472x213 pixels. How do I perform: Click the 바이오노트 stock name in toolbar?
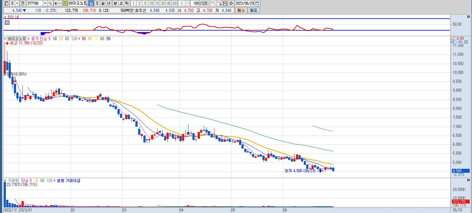coord(78,3)
